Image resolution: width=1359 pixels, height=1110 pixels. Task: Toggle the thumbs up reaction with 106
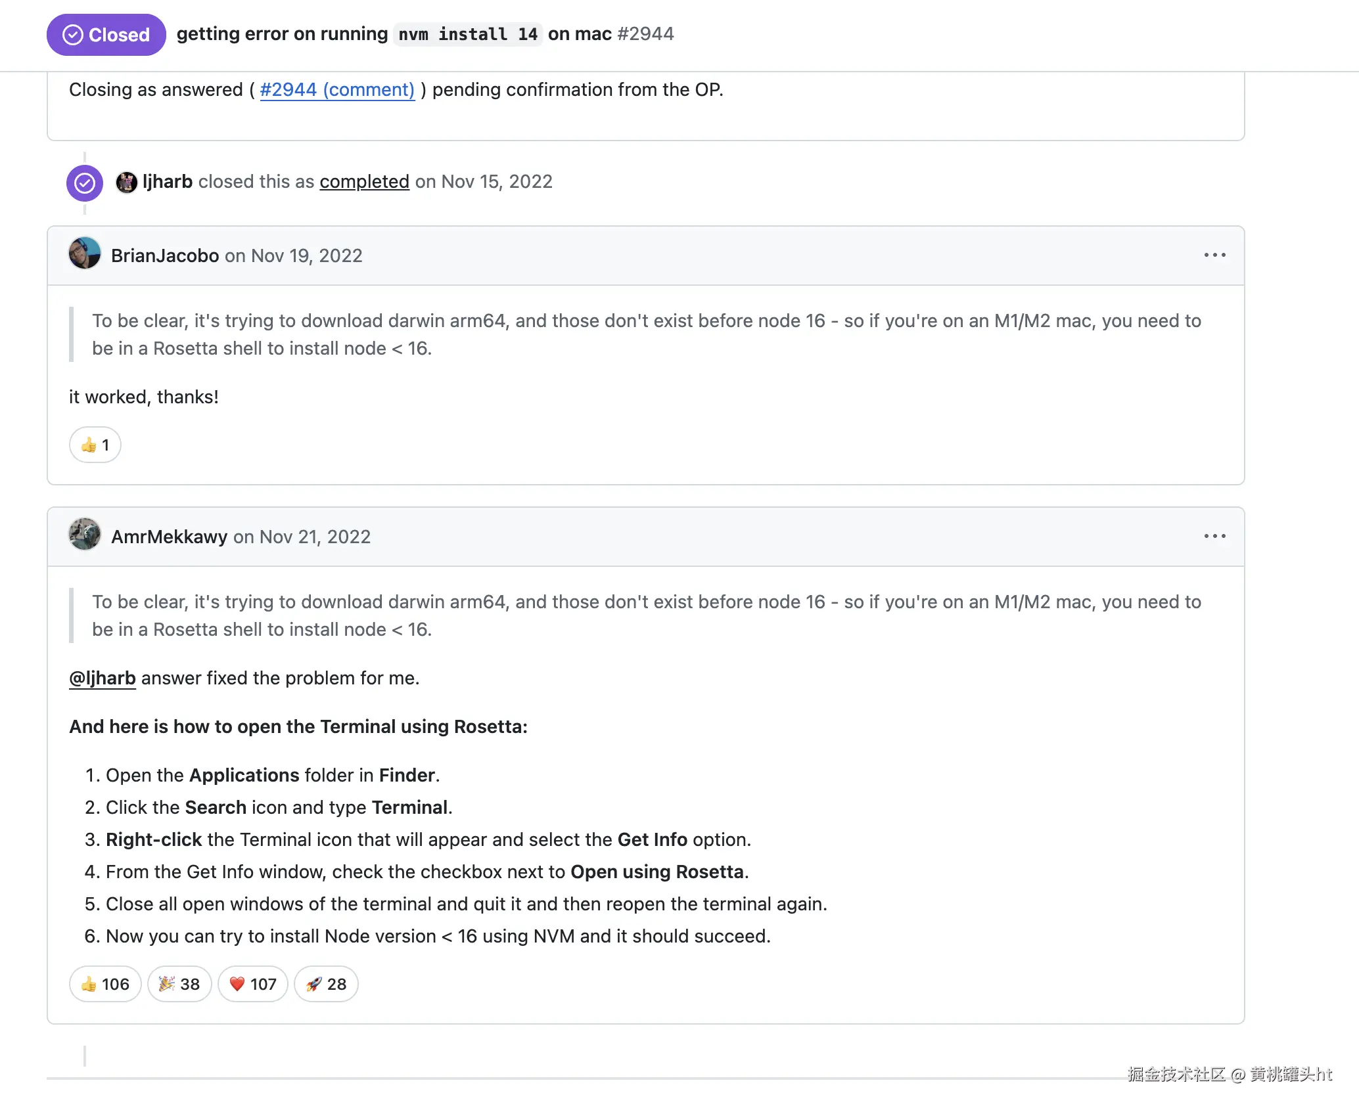click(x=105, y=984)
